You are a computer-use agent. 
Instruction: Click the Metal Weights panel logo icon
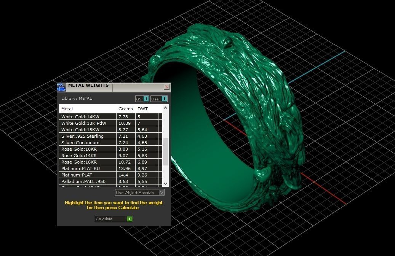pos(61,87)
